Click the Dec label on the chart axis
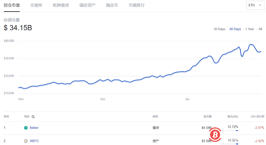 point(103,99)
